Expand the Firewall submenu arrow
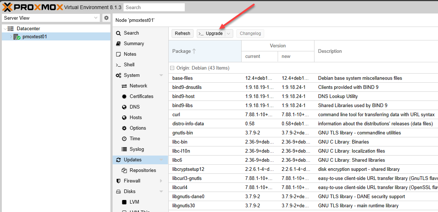 [161, 181]
